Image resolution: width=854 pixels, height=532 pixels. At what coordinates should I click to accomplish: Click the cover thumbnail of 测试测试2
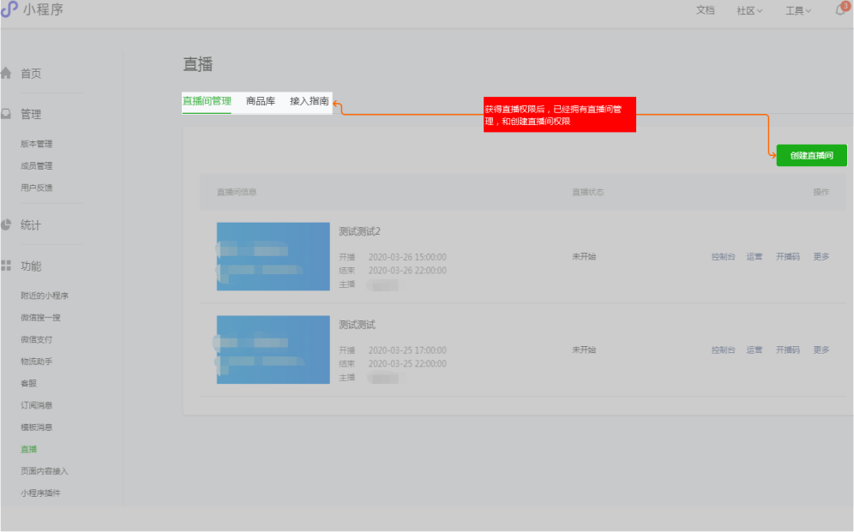point(273,256)
